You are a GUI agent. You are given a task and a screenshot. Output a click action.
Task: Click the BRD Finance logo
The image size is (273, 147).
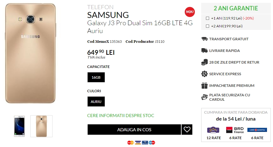235,130
